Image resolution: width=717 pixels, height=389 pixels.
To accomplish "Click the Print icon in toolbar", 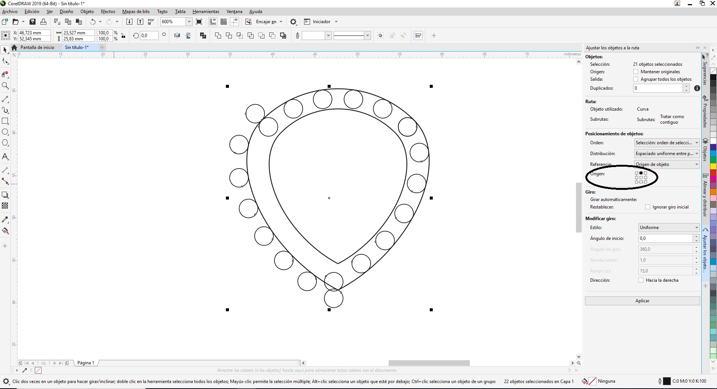I will click(x=43, y=22).
